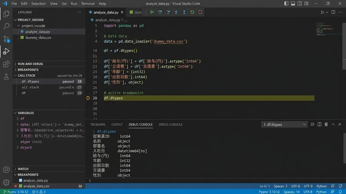The width and height of the screenshot is (346, 194).
Task: Open Customize Layout icon
Action: 306,3
